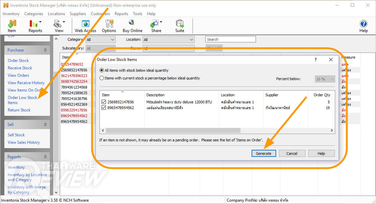Open the Receive Stock link

pos(20,68)
